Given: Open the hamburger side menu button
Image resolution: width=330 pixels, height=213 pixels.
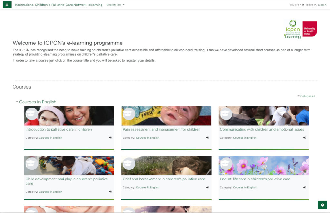Looking at the screenshot, I should pos(7,5).
